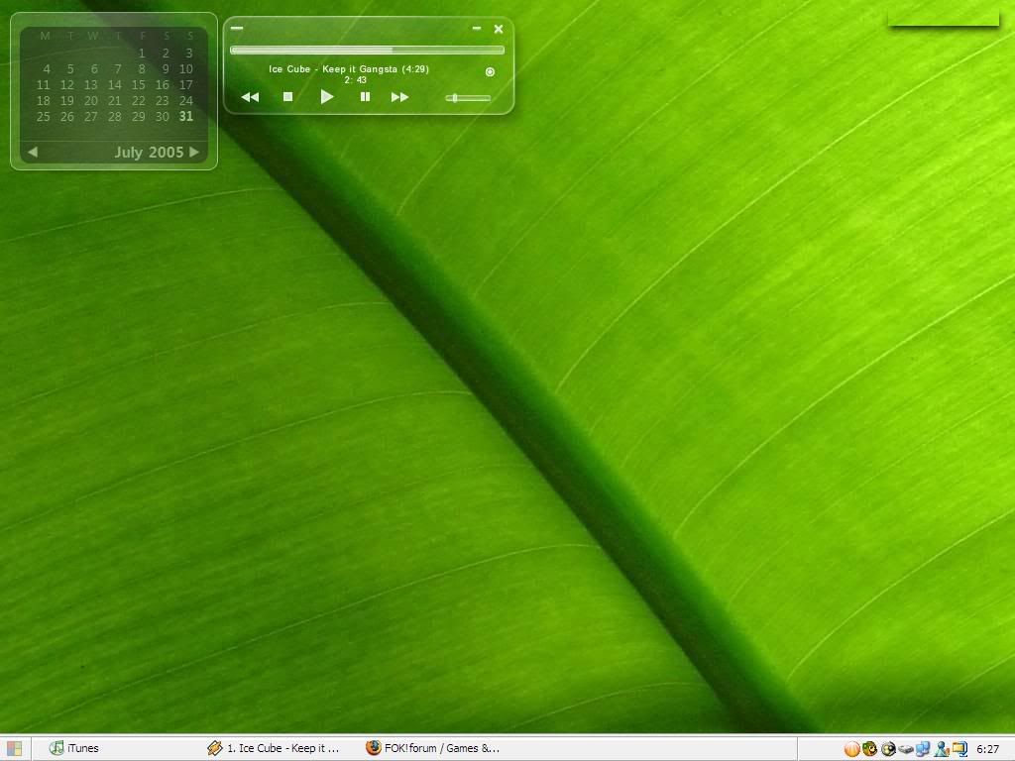
Task: Switch to iTunes taskbar button
Action: click(74, 748)
